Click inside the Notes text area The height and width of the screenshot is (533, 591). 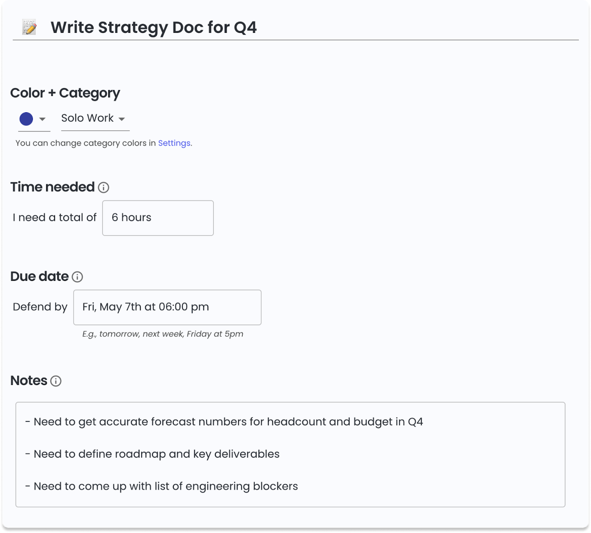(290, 454)
